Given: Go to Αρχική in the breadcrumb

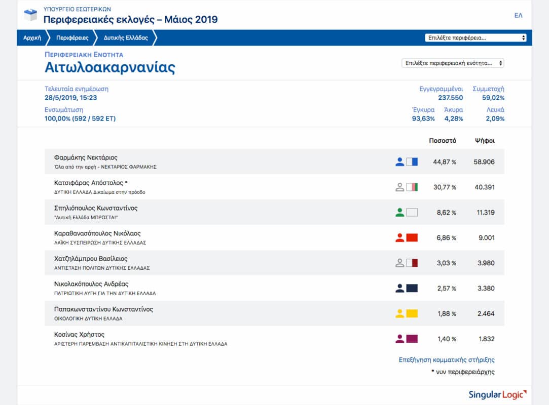Looking at the screenshot, I should 32,38.
